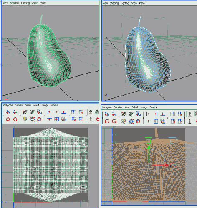Rotate UVs clockwise in green-grid UV editor
Image resolution: width=197 pixels, height=208 pixels.
tap(15, 119)
